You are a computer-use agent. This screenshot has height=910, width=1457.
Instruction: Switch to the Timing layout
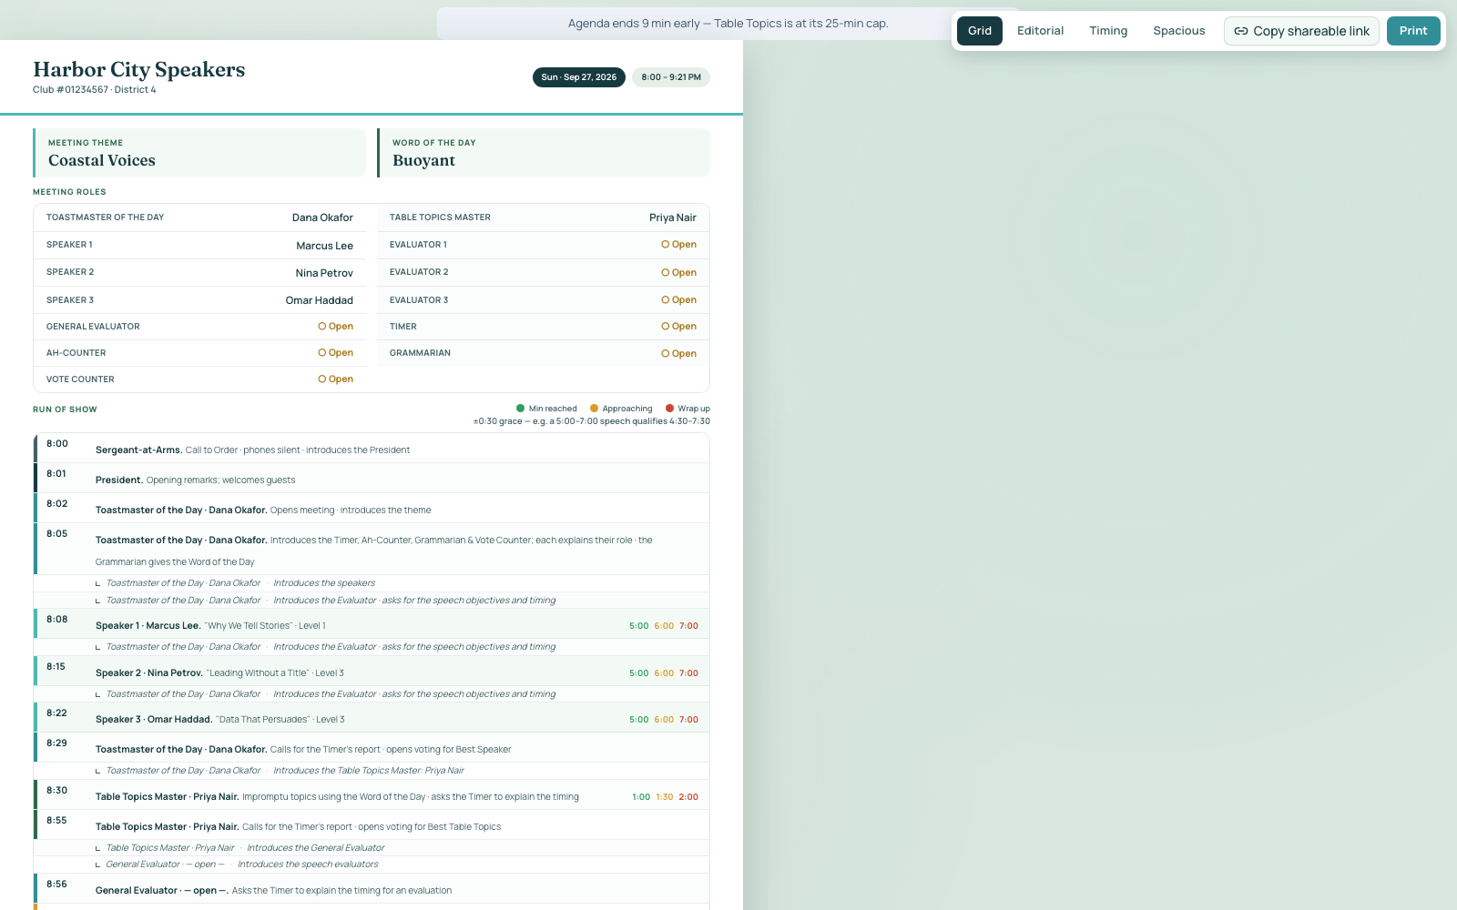click(1108, 31)
